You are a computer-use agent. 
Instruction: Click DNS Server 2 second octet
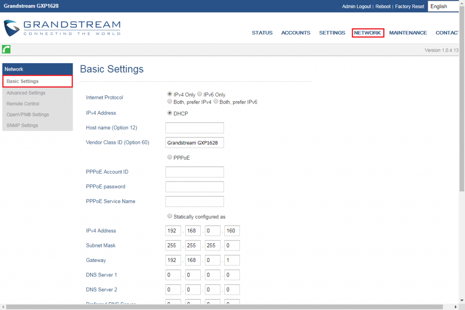[193, 290]
